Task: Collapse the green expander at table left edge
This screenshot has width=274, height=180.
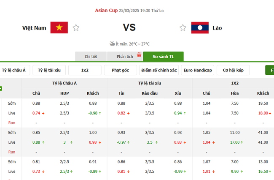Action: pos(1,88)
